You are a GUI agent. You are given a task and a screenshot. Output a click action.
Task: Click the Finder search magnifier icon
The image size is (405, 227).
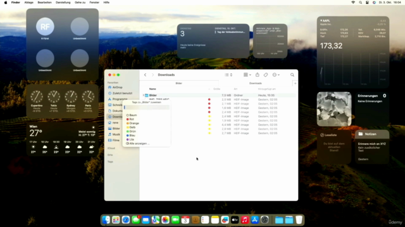(292, 74)
